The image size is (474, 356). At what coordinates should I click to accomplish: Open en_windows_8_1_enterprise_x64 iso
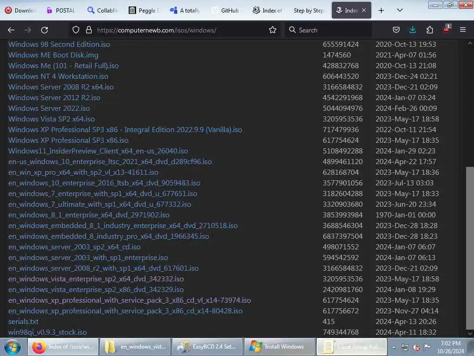(x=89, y=215)
